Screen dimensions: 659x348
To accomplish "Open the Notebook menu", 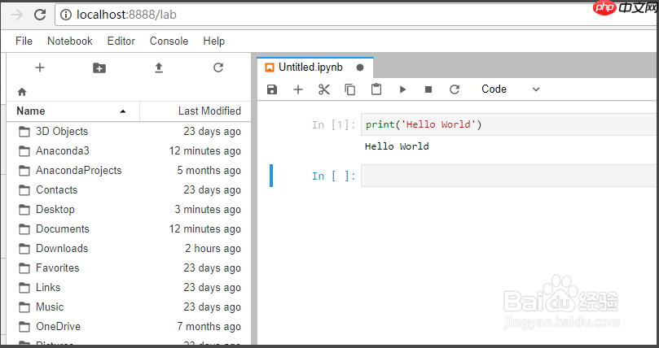I will (x=69, y=41).
